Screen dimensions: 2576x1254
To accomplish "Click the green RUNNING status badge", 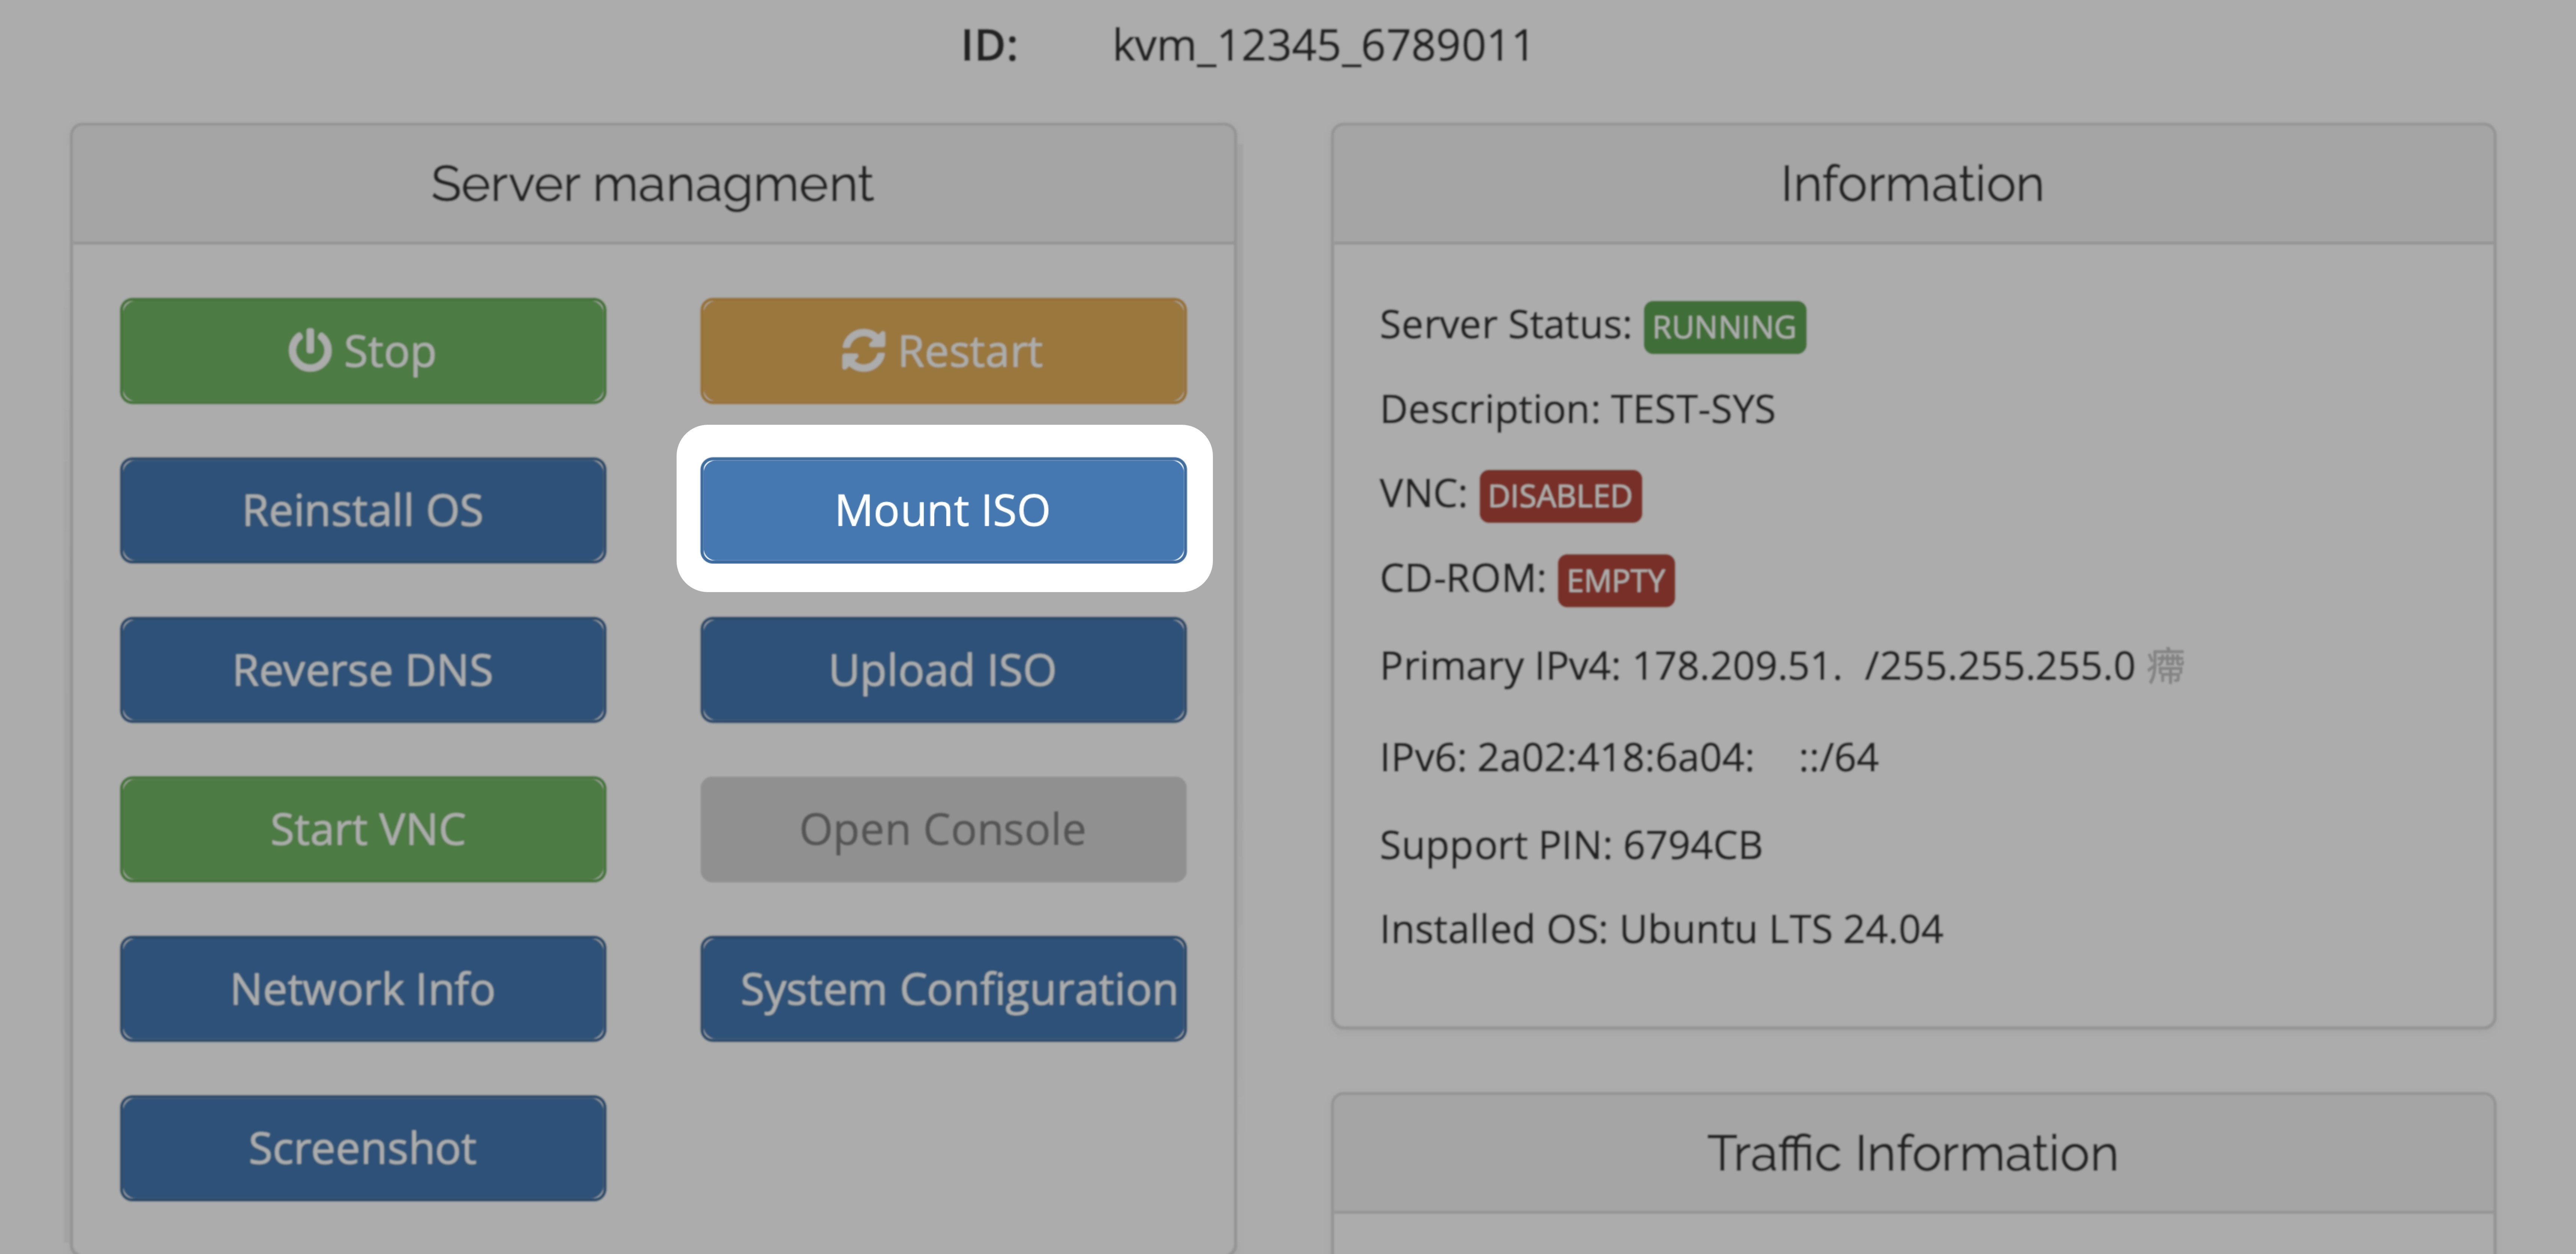I will (x=1724, y=327).
